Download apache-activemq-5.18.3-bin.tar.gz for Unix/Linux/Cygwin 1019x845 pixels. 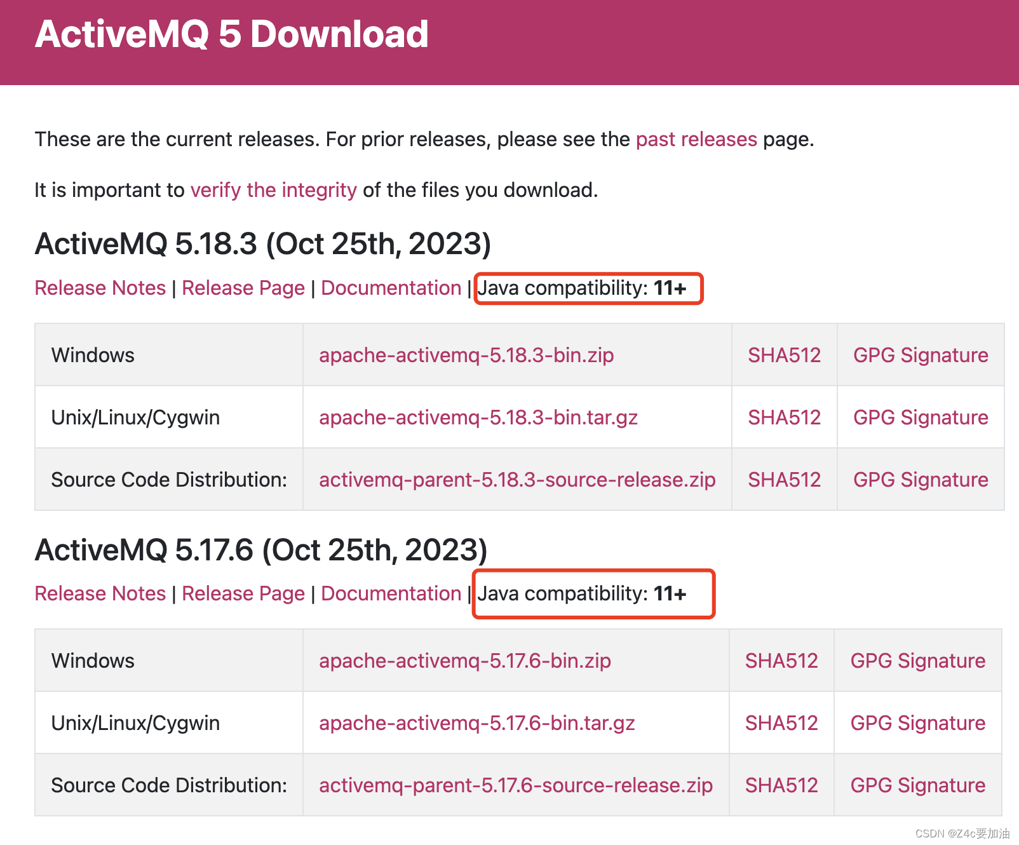click(478, 417)
